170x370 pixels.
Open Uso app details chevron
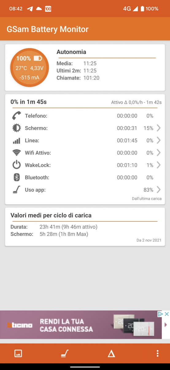pyautogui.click(x=159, y=189)
